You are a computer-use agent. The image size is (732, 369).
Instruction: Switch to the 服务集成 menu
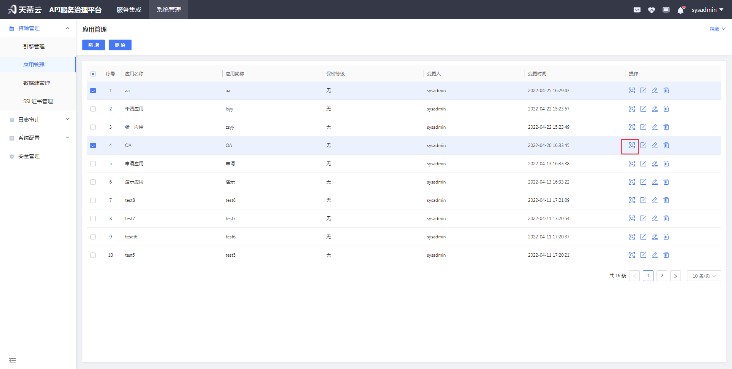point(129,10)
